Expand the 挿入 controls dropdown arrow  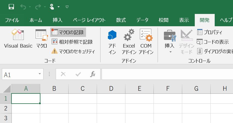pos(170,52)
